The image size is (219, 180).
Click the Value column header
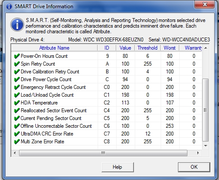pyautogui.click(x=125, y=48)
